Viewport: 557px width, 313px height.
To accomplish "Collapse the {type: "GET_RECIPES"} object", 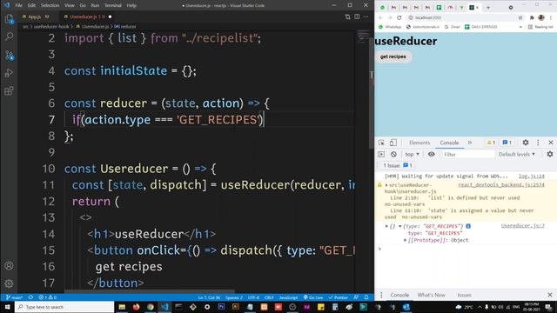I will tap(400, 226).
